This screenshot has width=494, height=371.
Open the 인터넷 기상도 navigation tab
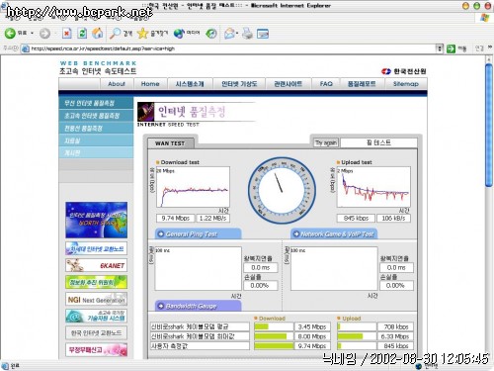click(x=239, y=84)
